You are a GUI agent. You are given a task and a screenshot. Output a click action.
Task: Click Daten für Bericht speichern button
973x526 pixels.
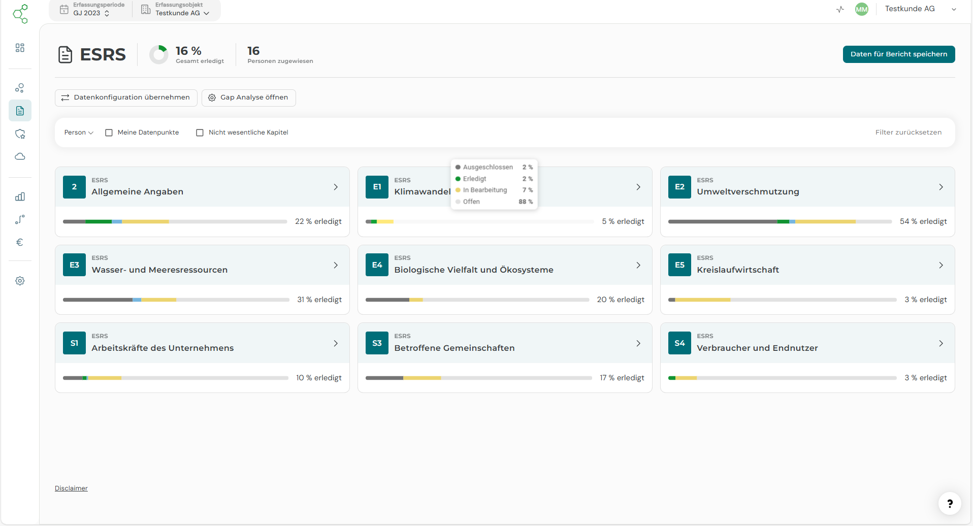pyautogui.click(x=898, y=54)
